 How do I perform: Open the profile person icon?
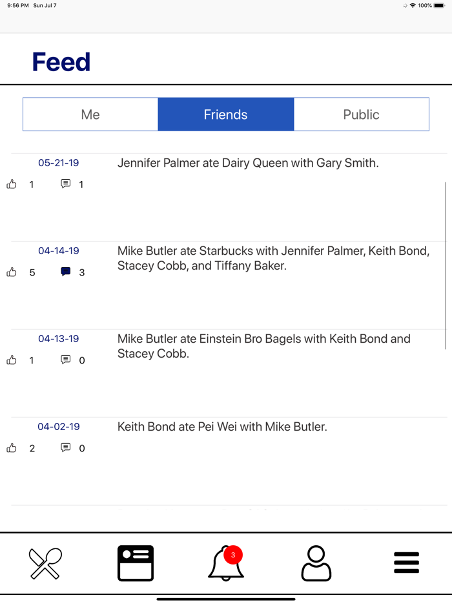[316, 563]
